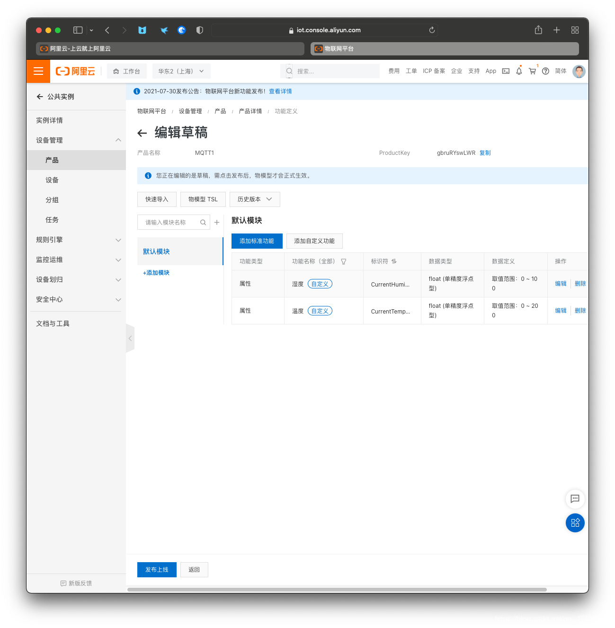
Task: Click the module name search field
Action: point(170,222)
